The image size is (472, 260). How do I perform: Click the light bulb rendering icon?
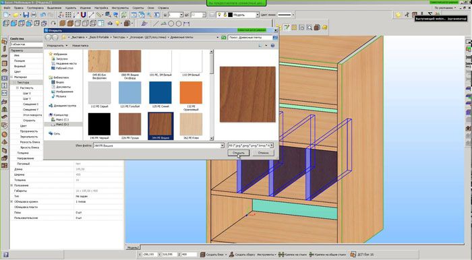click(118, 24)
